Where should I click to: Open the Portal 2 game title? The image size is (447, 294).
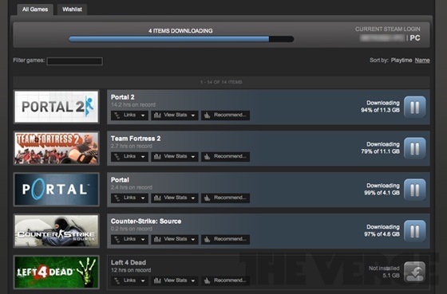point(123,97)
